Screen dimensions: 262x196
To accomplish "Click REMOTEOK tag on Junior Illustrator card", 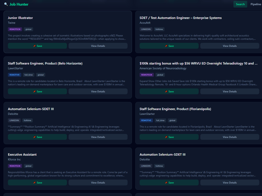I will [15, 29].
